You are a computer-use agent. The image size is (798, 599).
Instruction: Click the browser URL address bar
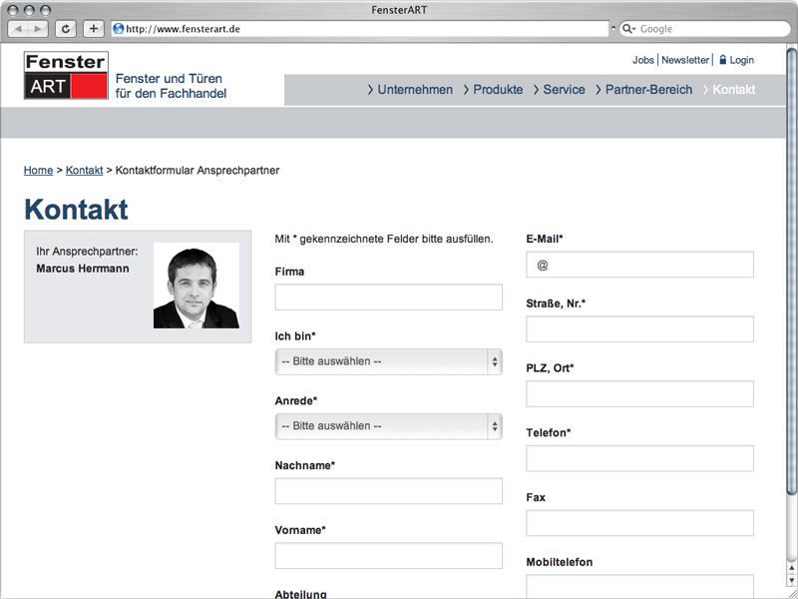coord(359,29)
